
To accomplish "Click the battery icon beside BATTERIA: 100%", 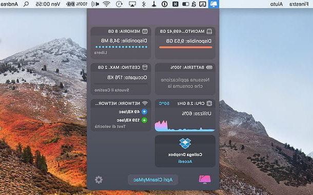I will [209, 67].
